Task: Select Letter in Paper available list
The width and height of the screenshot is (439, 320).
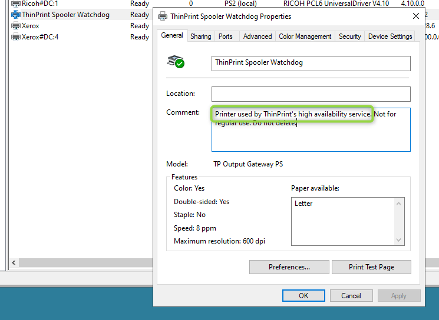Action: tap(303, 204)
